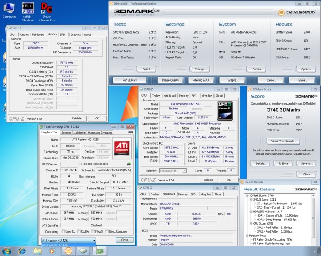Open Driver Cleaner Pro desktop icon
The image size is (321, 256).
click(47, 12)
